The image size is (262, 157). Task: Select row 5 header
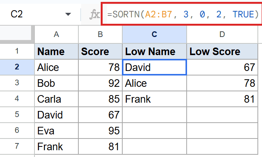click(x=17, y=115)
